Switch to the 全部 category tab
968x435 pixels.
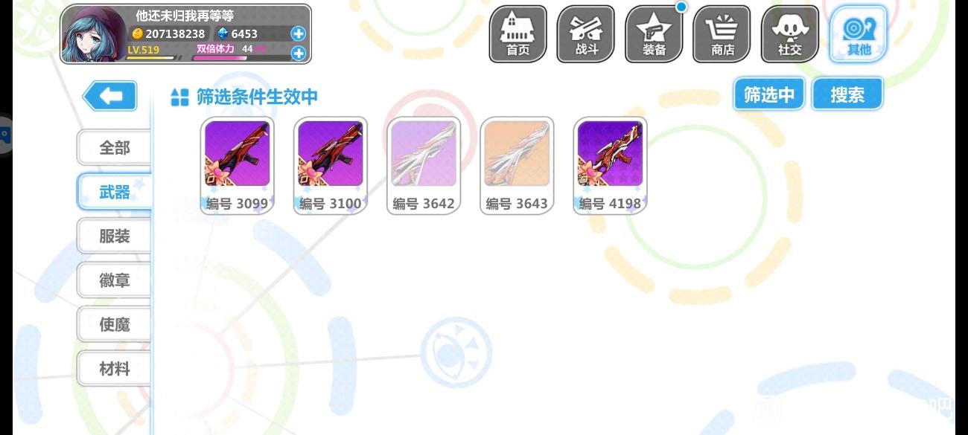[x=114, y=148]
